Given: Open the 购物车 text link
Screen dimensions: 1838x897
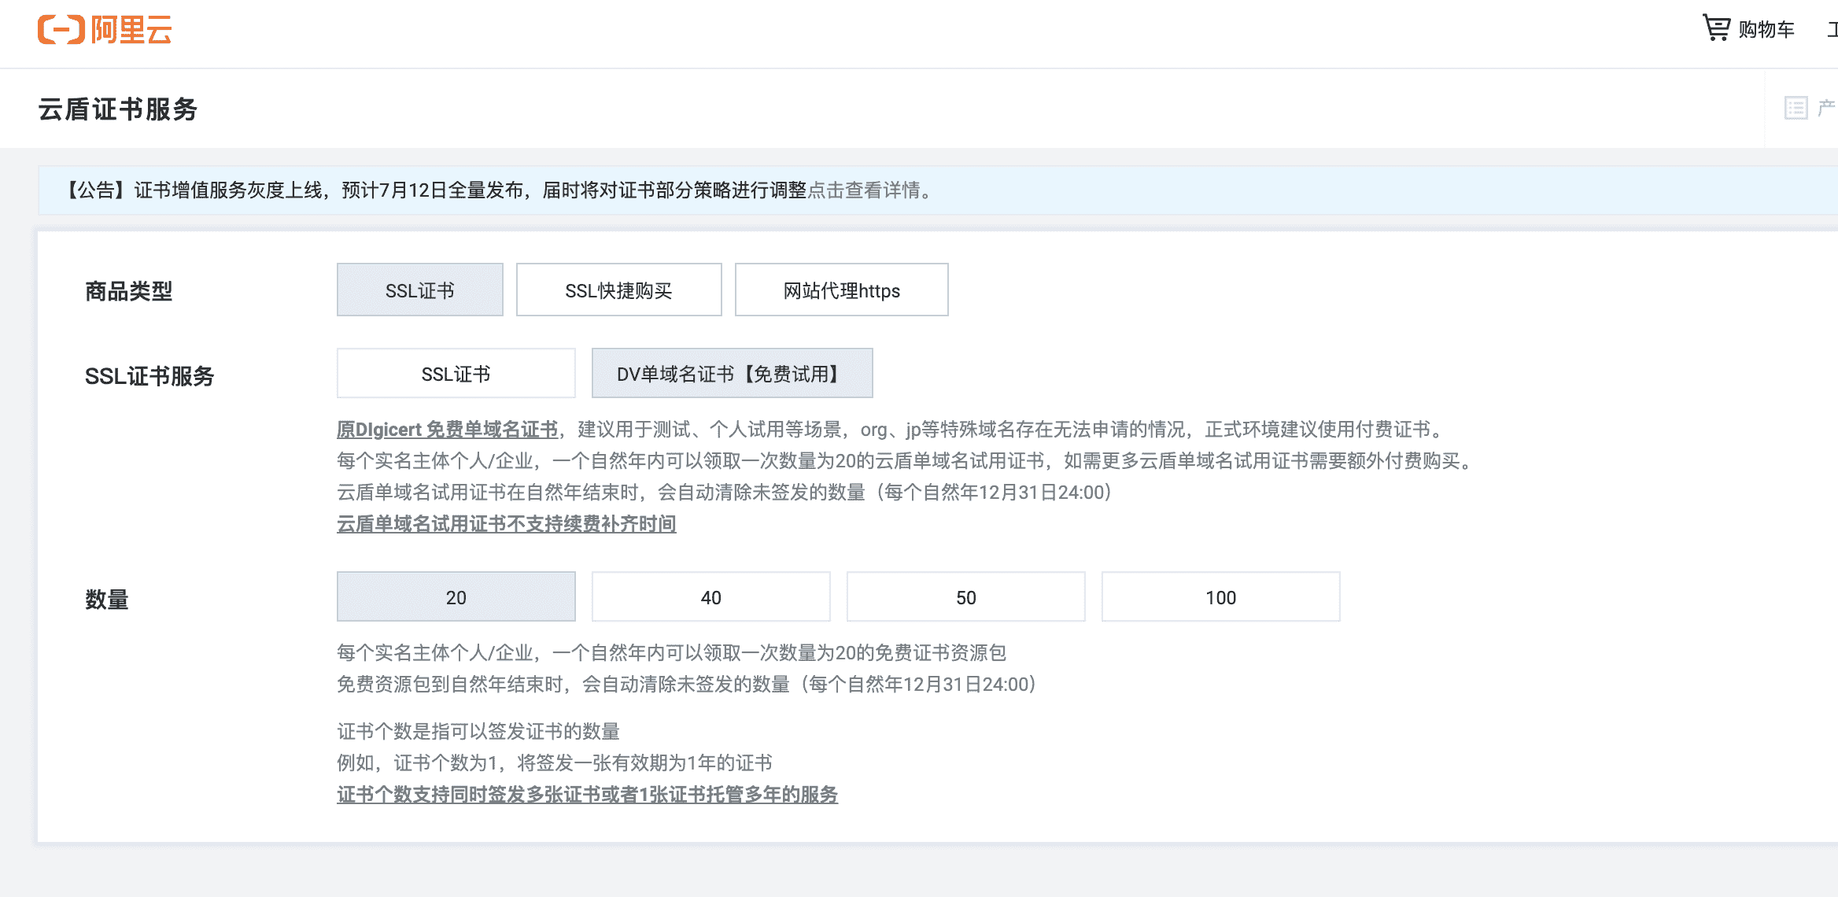Looking at the screenshot, I should (x=1766, y=30).
